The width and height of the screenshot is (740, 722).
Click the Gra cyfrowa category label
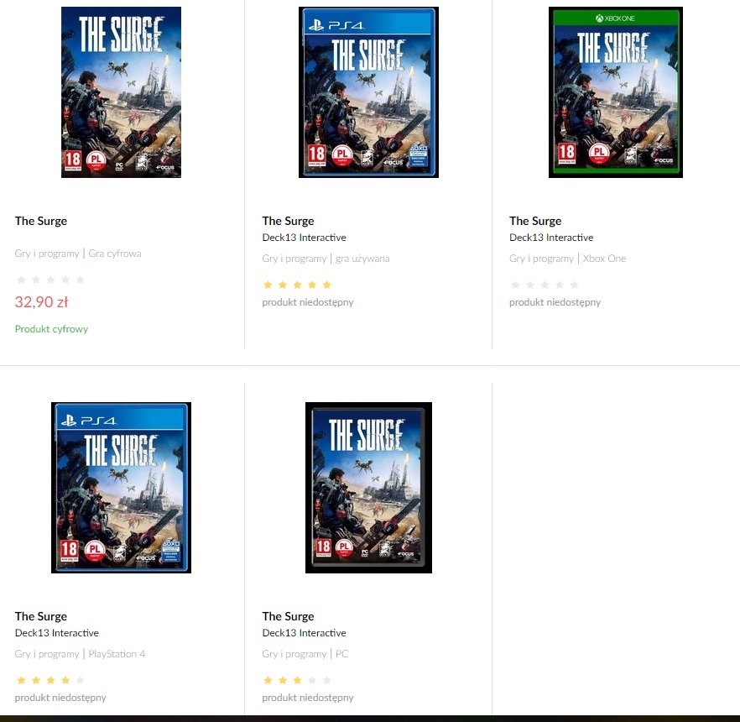115,254
